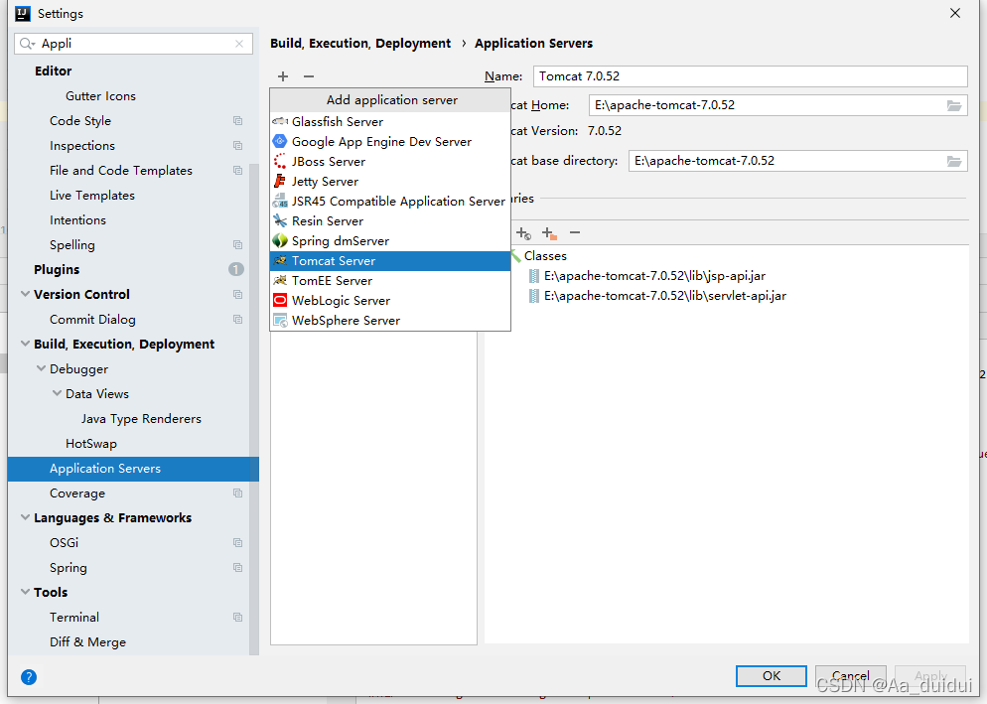This screenshot has height=704, width=987.
Task: Click the copy icon beside Coverage
Action: pyautogui.click(x=237, y=493)
